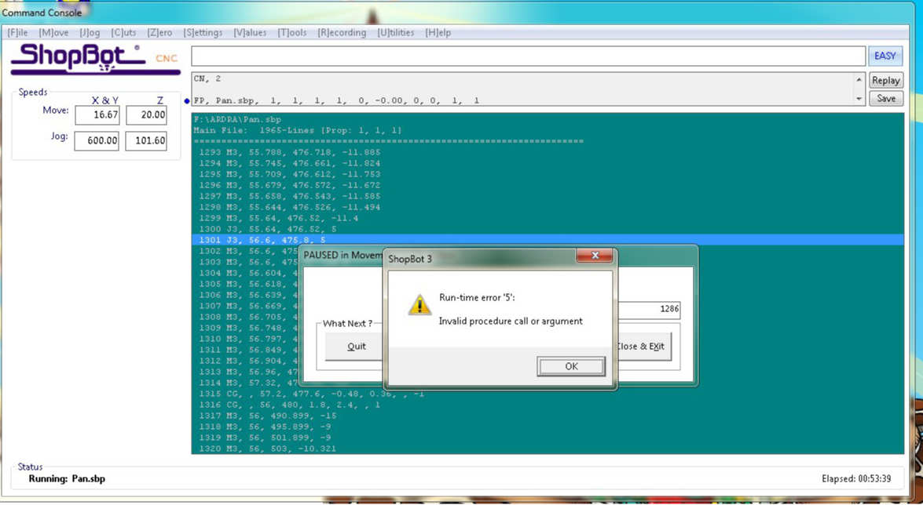The width and height of the screenshot is (923, 505).
Task: Click the PAUSED in Movement dialog title
Action: [x=343, y=255]
